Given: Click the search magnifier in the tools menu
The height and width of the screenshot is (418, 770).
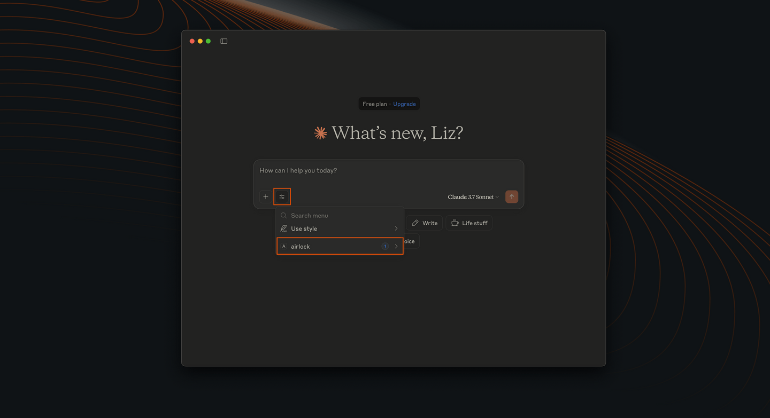Looking at the screenshot, I should click(x=284, y=215).
